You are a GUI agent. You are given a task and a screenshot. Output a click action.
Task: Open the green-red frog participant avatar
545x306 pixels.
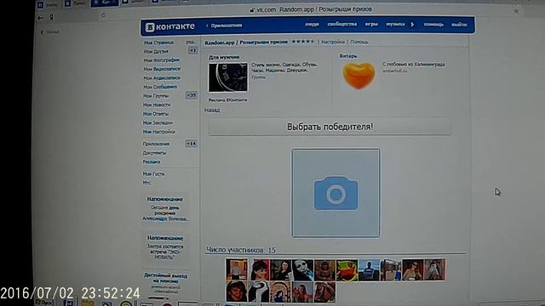pyautogui.click(x=347, y=270)
